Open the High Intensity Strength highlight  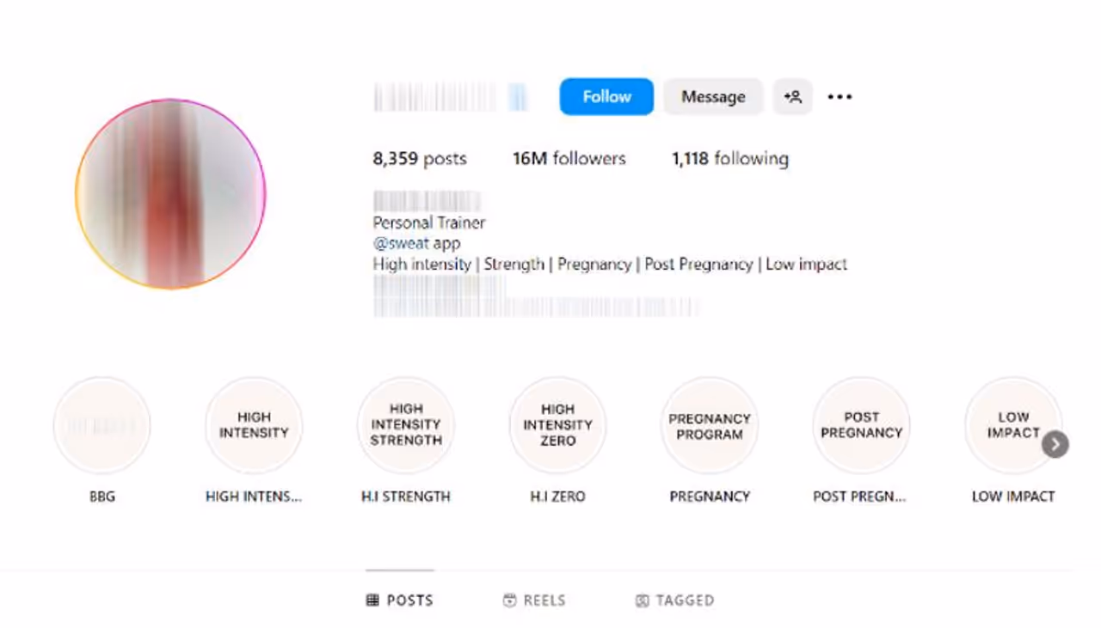[x=406, y=426]
